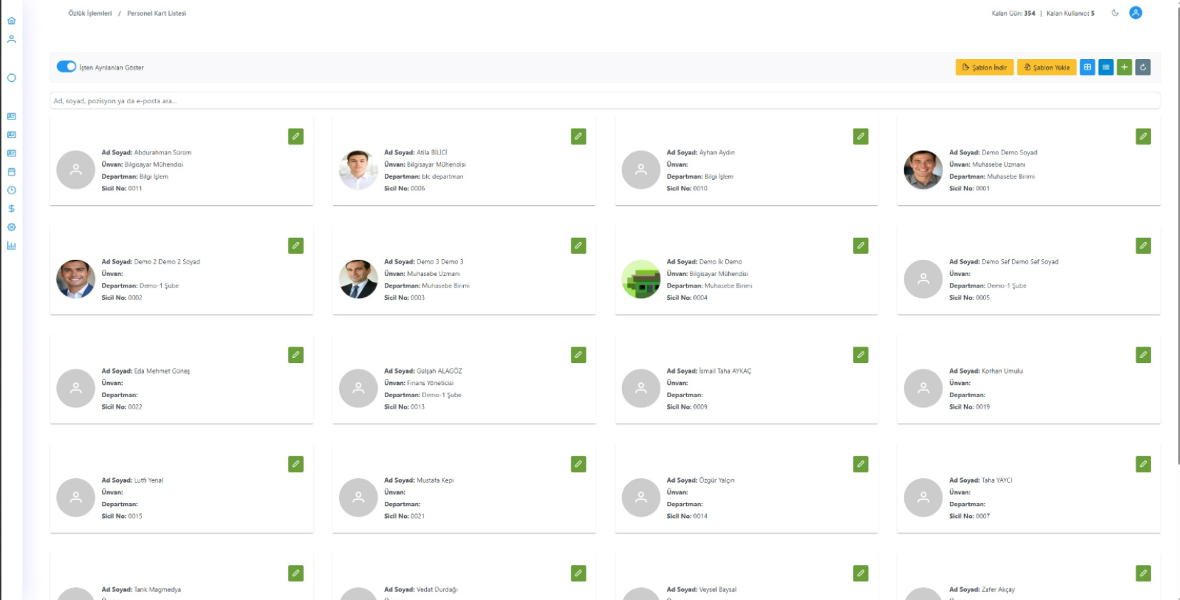Switch to list view
This screenshot has height=600, width=1180.
(x=1106, y=68)
